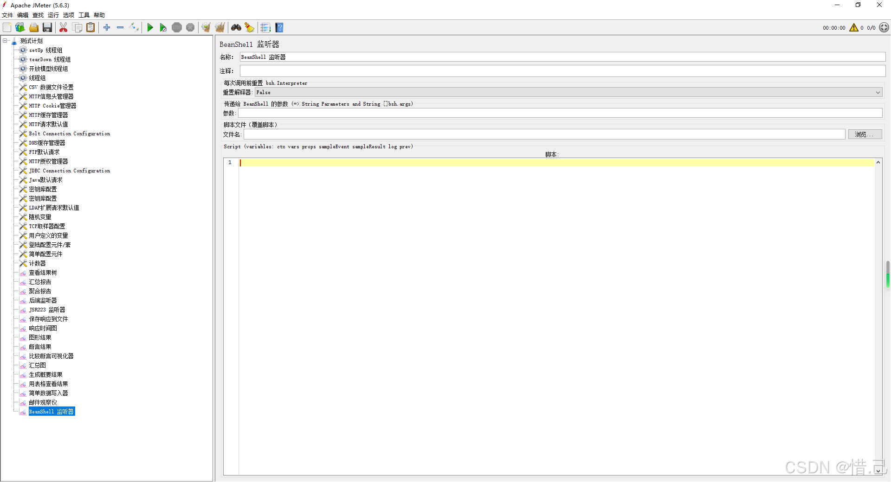This screenshot has height=482, width=891.
Task: Open the 工具 menu
Action: [84, 15]
